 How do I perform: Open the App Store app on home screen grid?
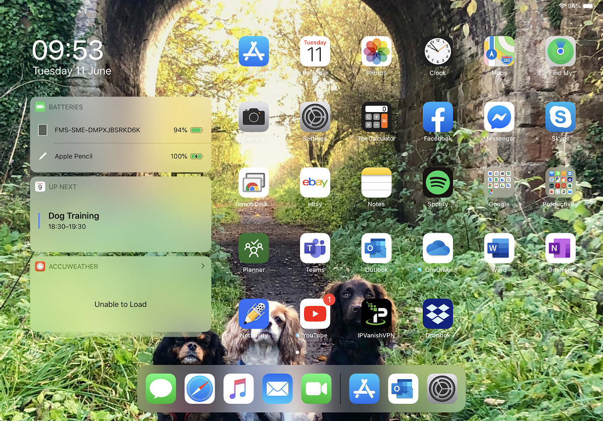tap(254, 51)
